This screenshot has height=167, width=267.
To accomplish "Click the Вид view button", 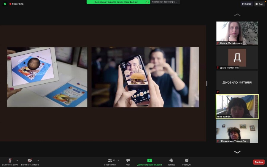I will 259,4.
